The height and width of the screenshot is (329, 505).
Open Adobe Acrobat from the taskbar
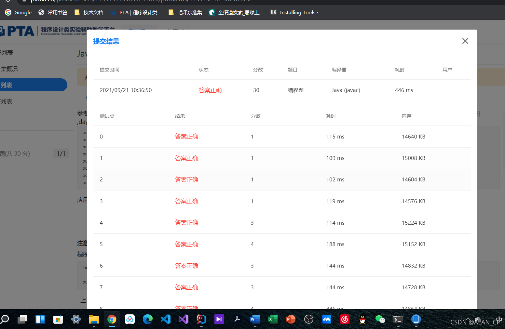pyautogui.click(x=237, y=319)
